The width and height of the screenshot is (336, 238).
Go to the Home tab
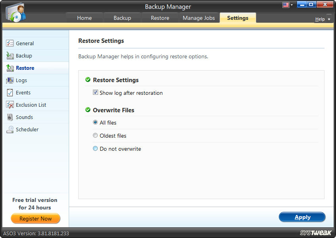pyautogui.click(x=84, y=18)
